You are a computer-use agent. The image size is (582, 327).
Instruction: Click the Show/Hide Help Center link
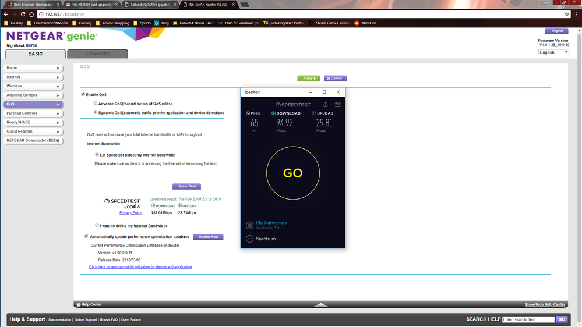[x=545, y=305]
